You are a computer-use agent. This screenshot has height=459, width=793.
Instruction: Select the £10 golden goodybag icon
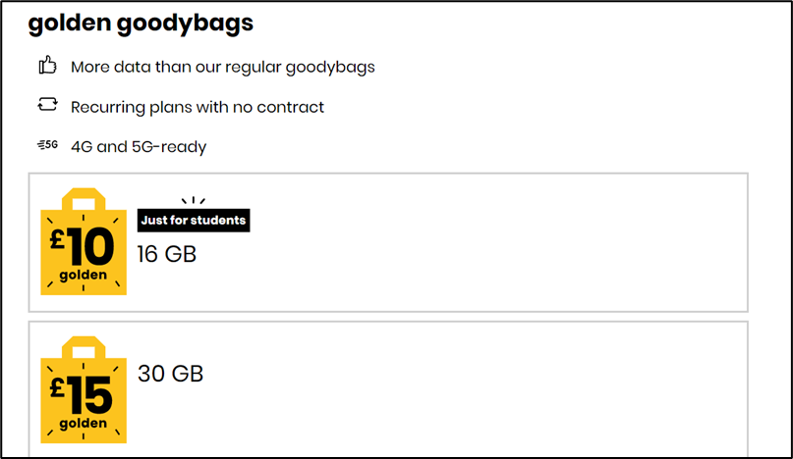[x=84, y=241]
